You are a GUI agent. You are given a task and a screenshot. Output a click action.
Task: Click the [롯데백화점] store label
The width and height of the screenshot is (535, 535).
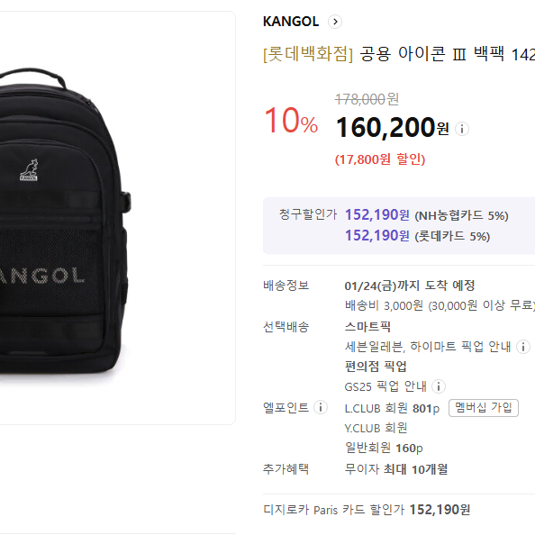coord(308,54)
